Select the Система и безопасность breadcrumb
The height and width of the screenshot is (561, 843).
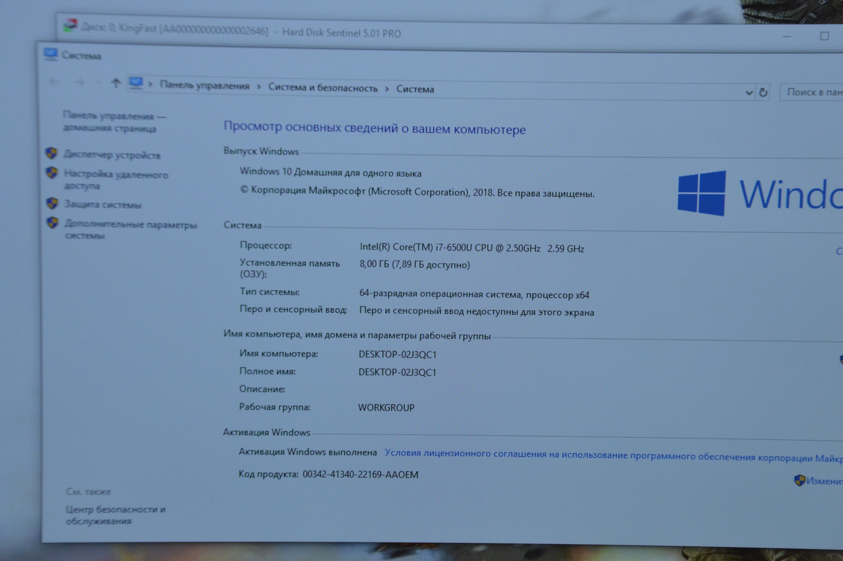(323, 88)
